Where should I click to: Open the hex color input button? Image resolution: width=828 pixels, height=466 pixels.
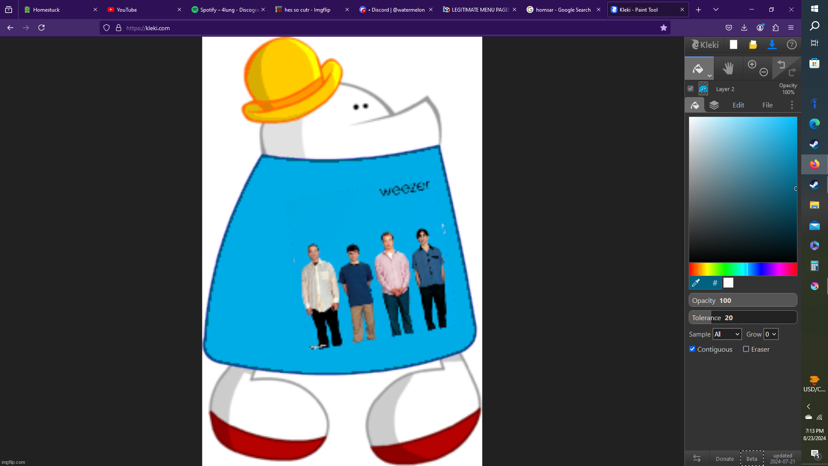[x=715, y=283]
